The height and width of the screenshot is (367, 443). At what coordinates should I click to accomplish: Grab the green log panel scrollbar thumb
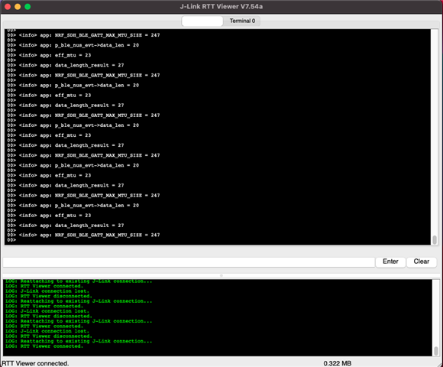[436, 351]
